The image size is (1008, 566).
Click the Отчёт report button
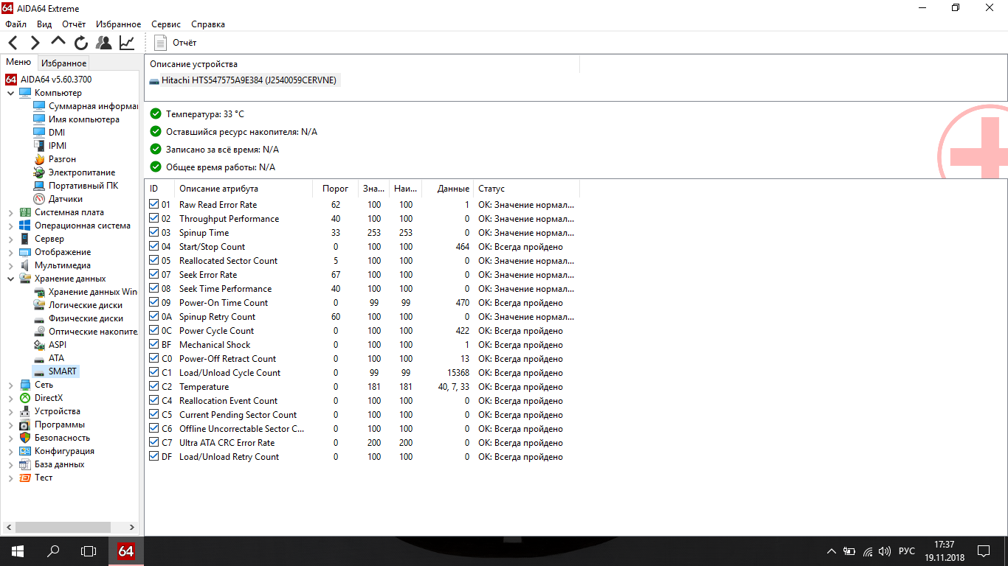(x=176, y=43)
